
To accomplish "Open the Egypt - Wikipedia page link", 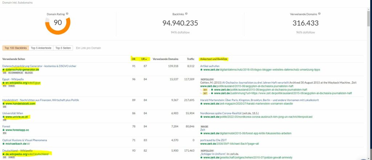I will click(x=13, y=79).
